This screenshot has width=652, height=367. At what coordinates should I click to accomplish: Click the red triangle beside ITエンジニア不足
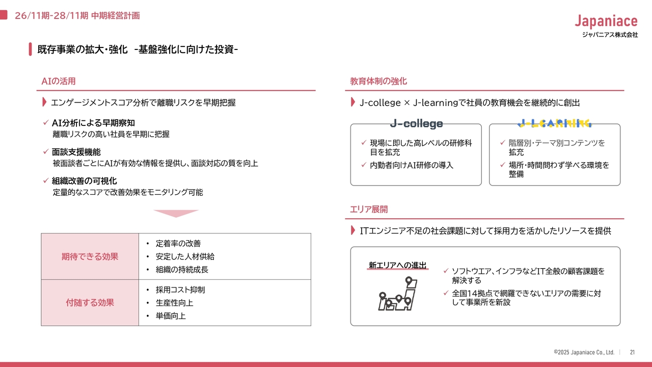pos(353,231)
